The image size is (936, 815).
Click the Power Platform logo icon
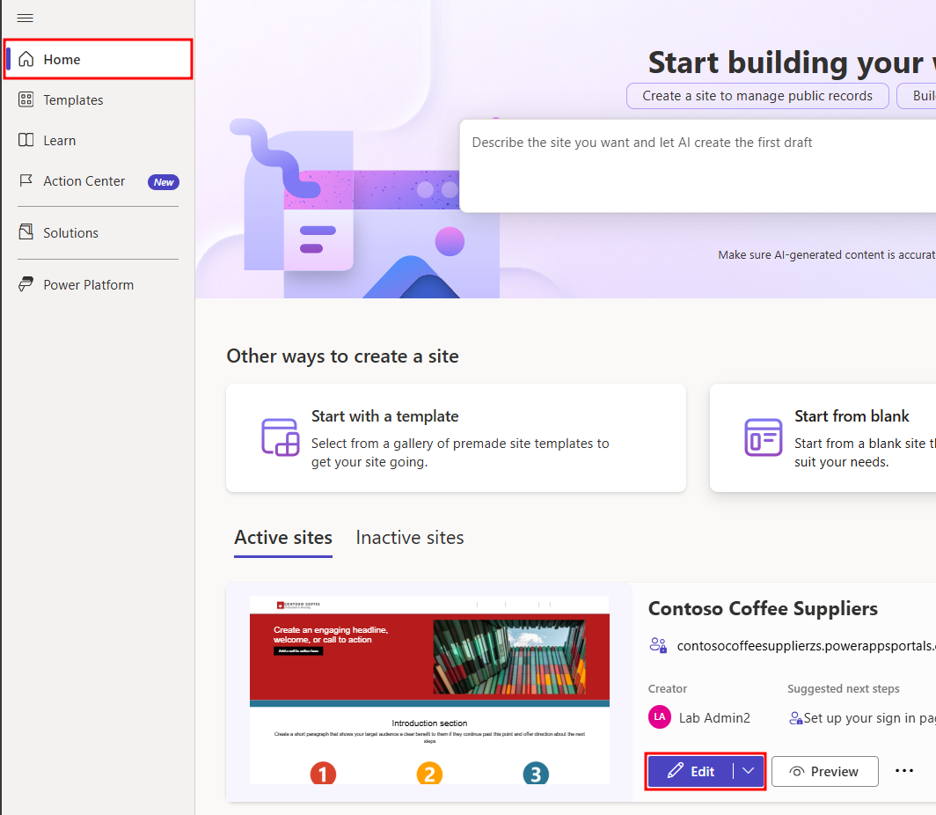click(26, 284)
